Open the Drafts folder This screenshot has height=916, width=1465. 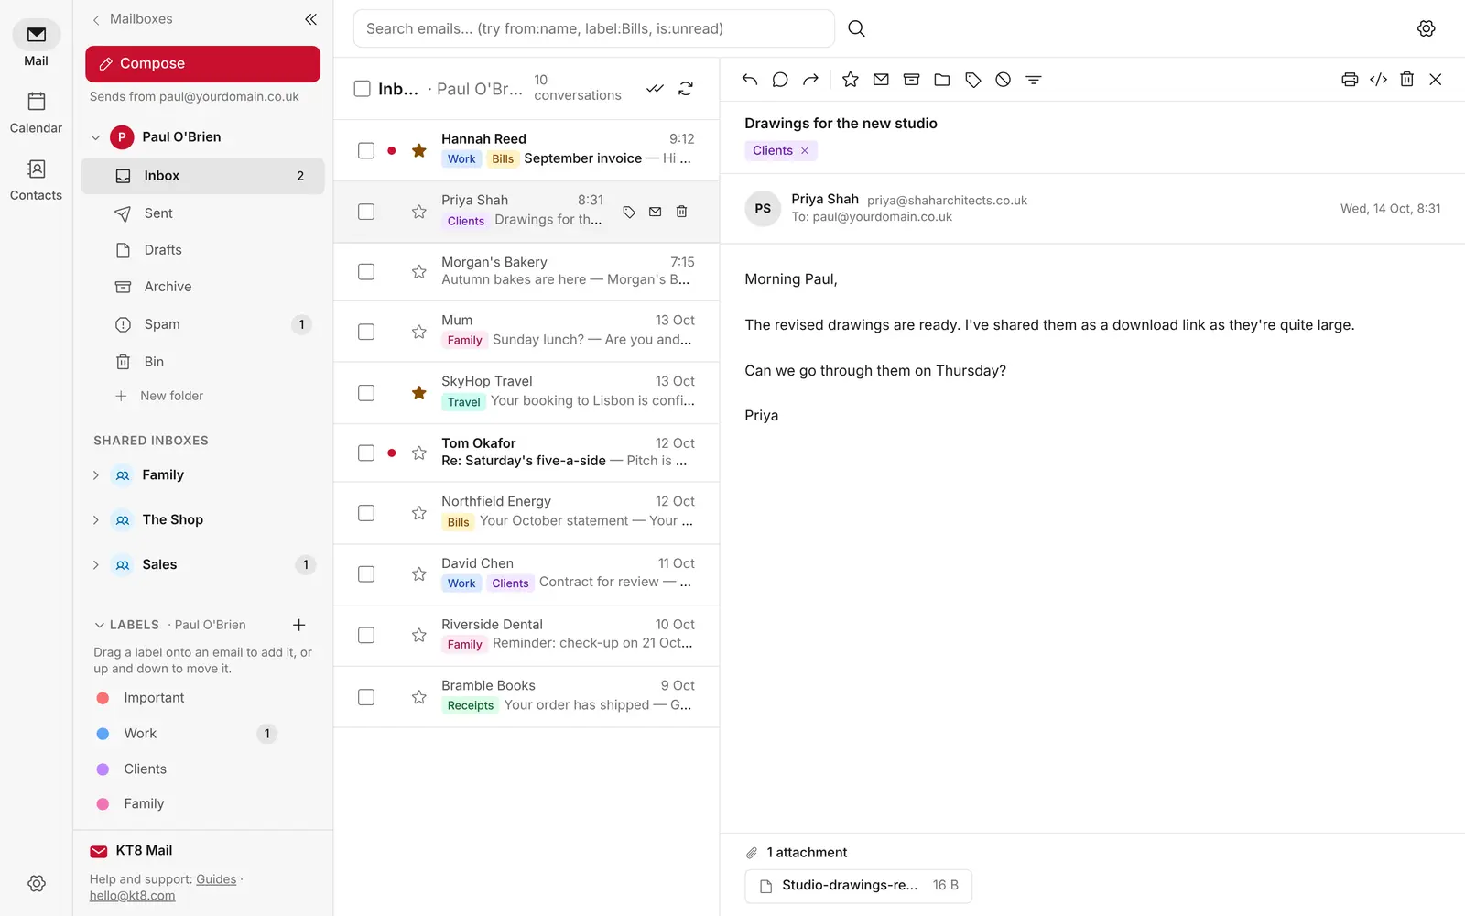pyautogui.click(x=203, y=250)
